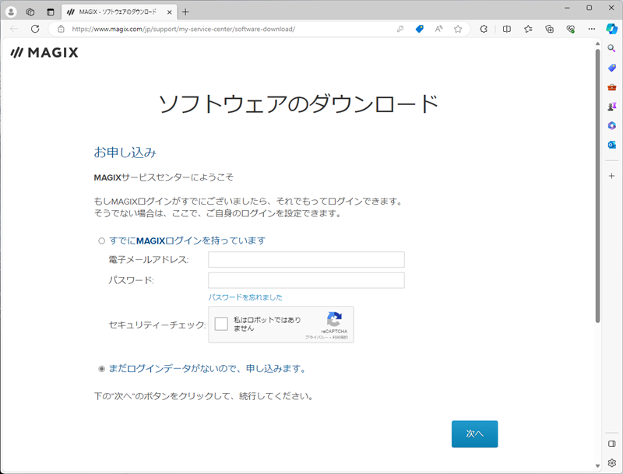
Task: Activate the Read aloud icon
Action: (438, 29)
